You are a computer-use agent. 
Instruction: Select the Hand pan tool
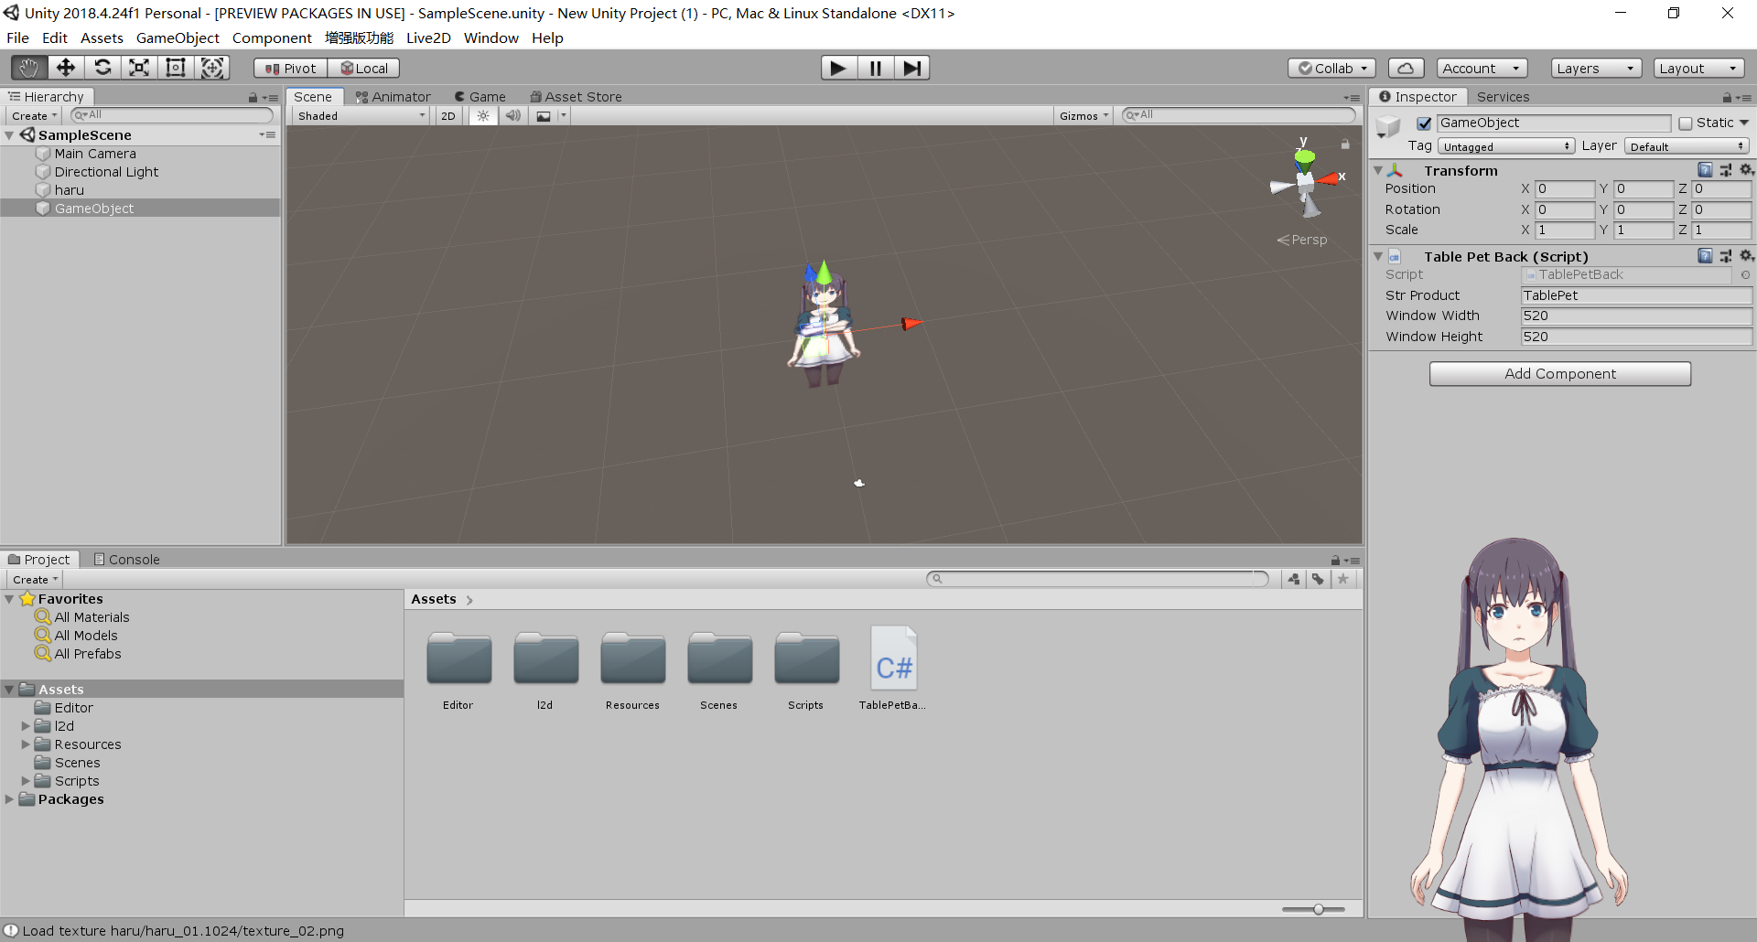click(27, 67)
